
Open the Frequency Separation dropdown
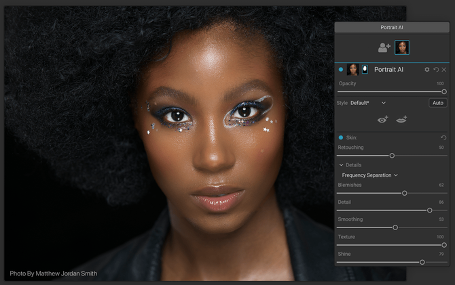pyautogui.click(x=369, y=175)
